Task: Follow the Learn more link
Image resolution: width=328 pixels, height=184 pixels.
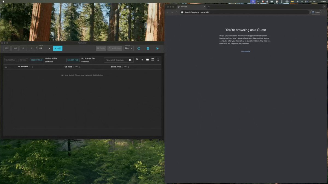Action: [246, 51]
